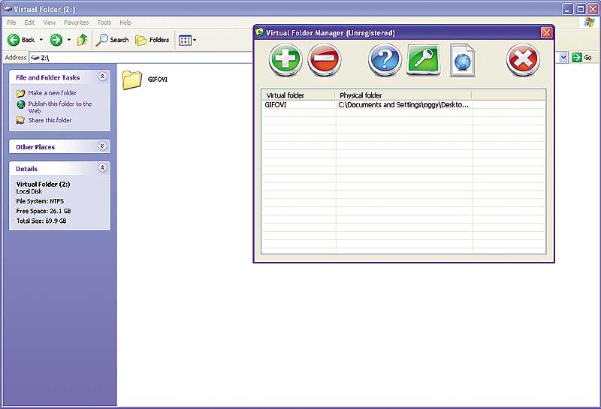This screenshot has height=409, width=601.
Task: Open the globe document website icon
Action: coord(463,61)
